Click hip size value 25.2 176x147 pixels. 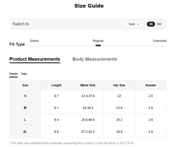[119, 120]
